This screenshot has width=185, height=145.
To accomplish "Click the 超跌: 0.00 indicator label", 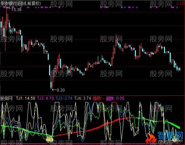I will pyautogui.click(x=115, y=98).
